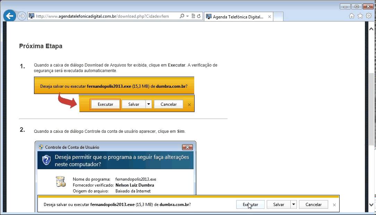The height and width of the screenshot is (215, 376).
Task: Close the Agenda Telefônica Digital tab
Action: point(270,17)
